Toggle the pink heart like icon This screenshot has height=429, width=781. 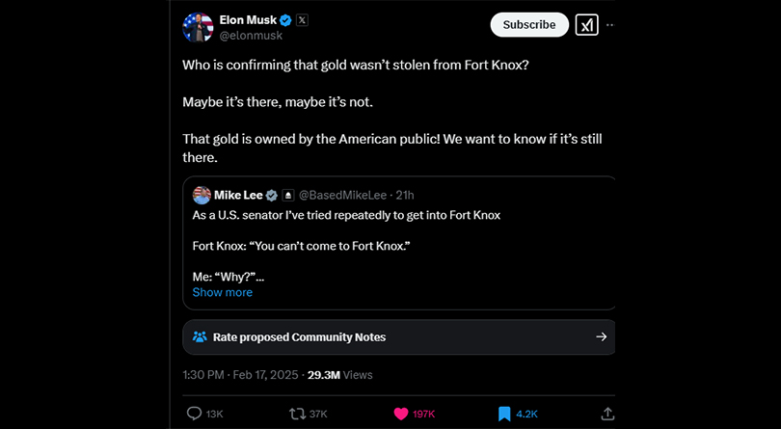tap(400, 414)
